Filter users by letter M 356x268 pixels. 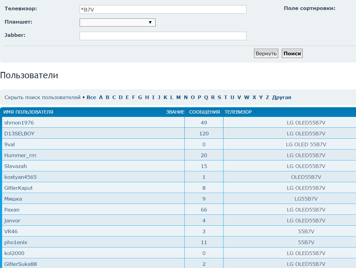(x=178, y=97)
